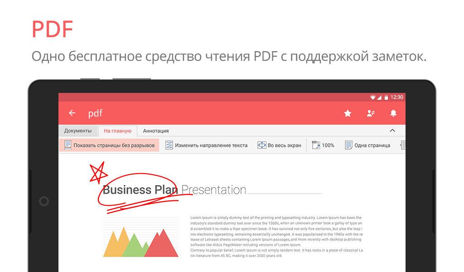This screenshot has width=464, height=272.
Task: Click the Lorem Ipsum paragraph text
Action: pos(276,237)
